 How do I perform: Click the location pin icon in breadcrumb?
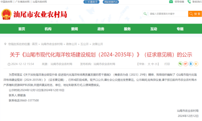pyautogui.click(x=5, y=44)
